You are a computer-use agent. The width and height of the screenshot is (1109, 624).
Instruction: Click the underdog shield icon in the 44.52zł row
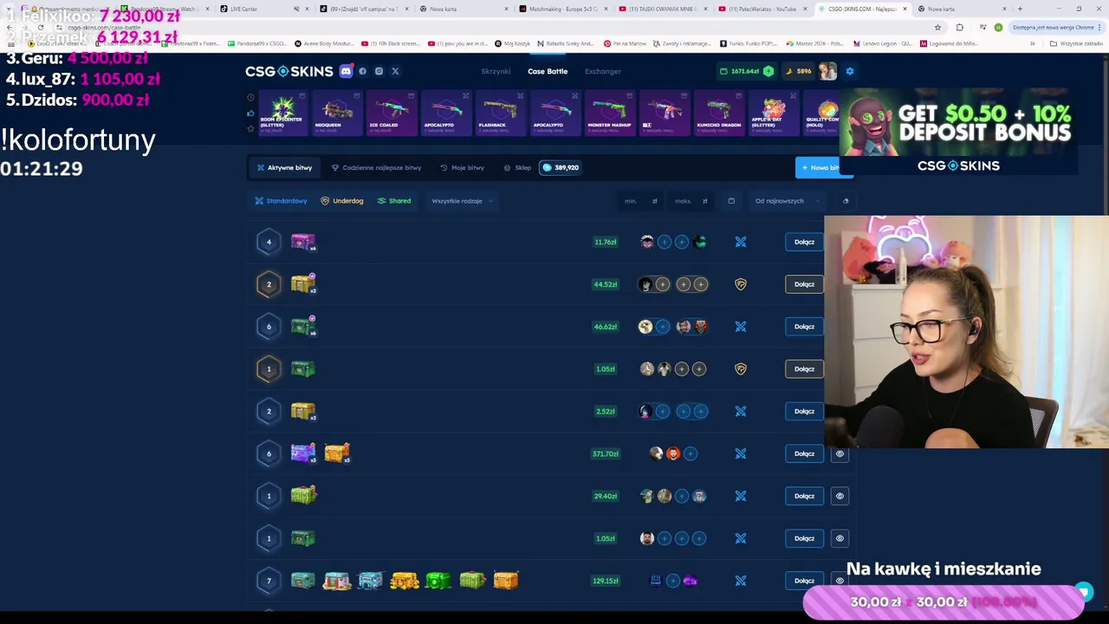tap(741, 284)
